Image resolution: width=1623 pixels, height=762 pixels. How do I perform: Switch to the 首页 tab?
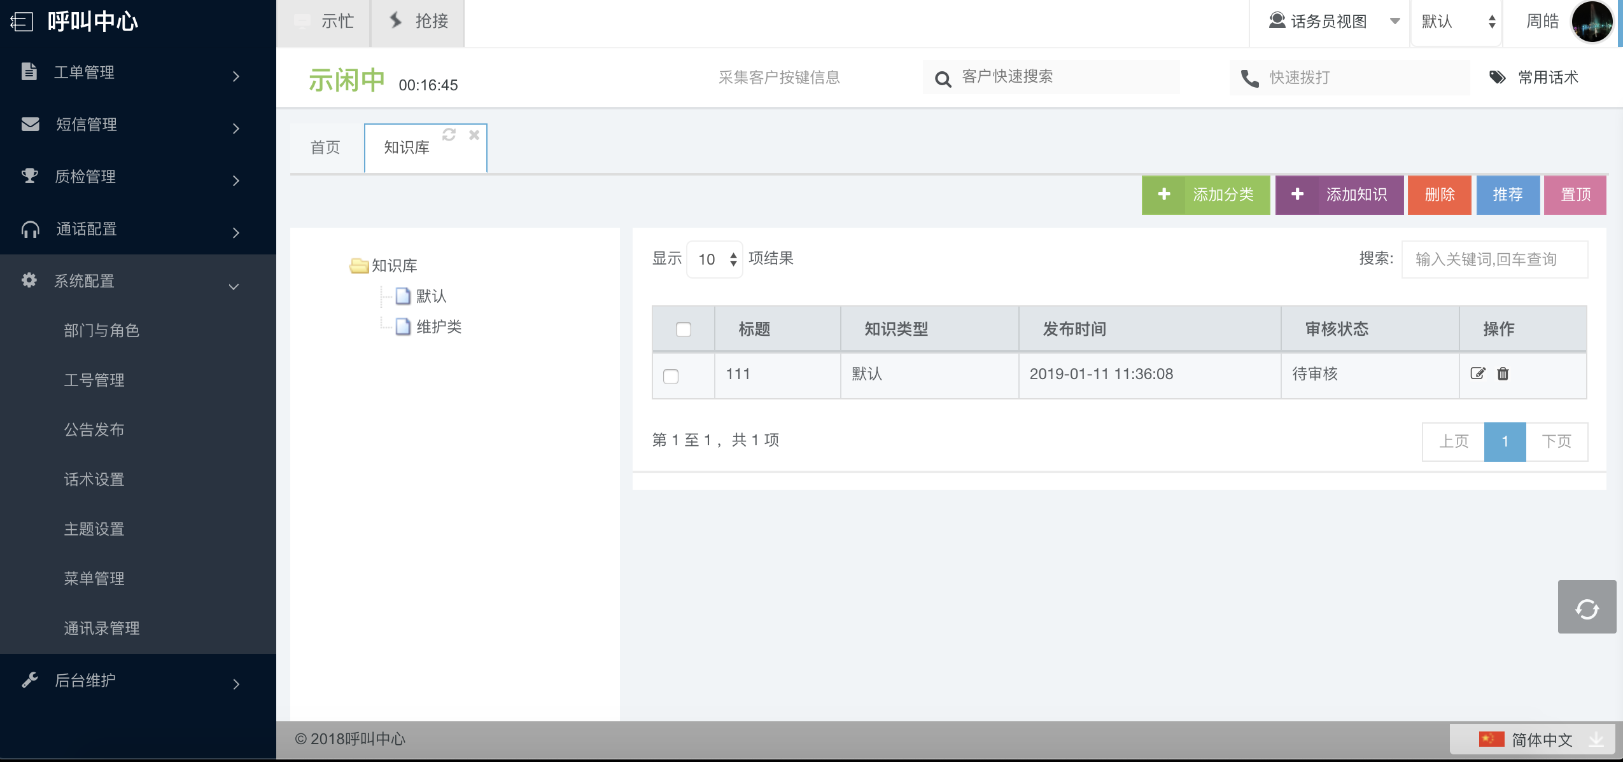pos(325,148)
